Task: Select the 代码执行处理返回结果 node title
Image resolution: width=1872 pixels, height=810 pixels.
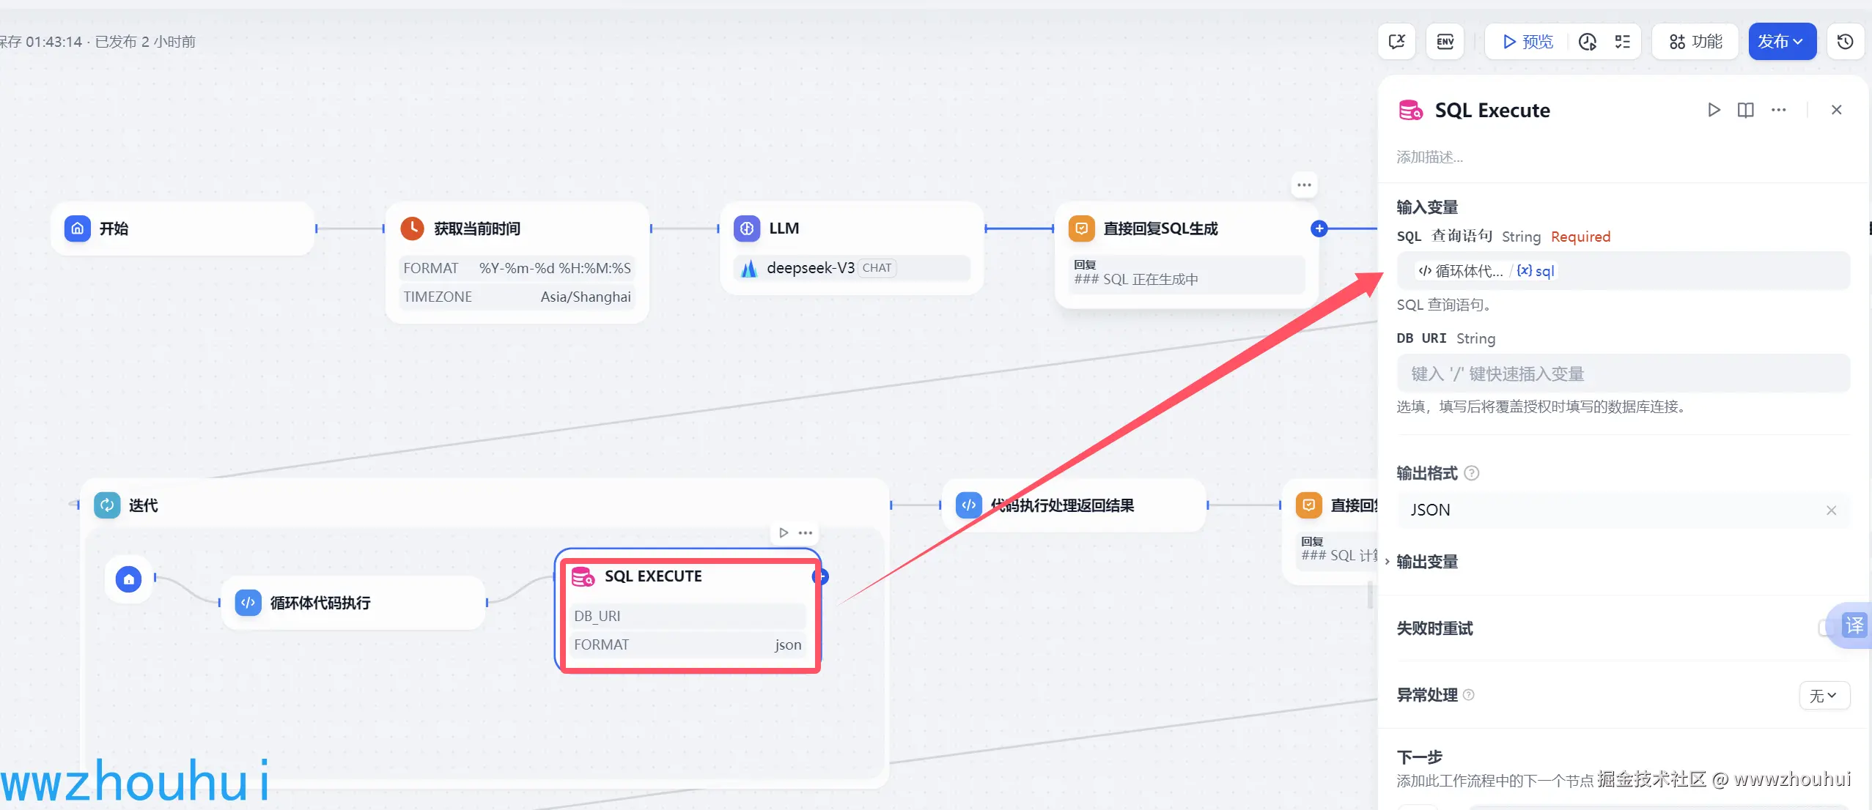Action: [x=1062, y=505]
